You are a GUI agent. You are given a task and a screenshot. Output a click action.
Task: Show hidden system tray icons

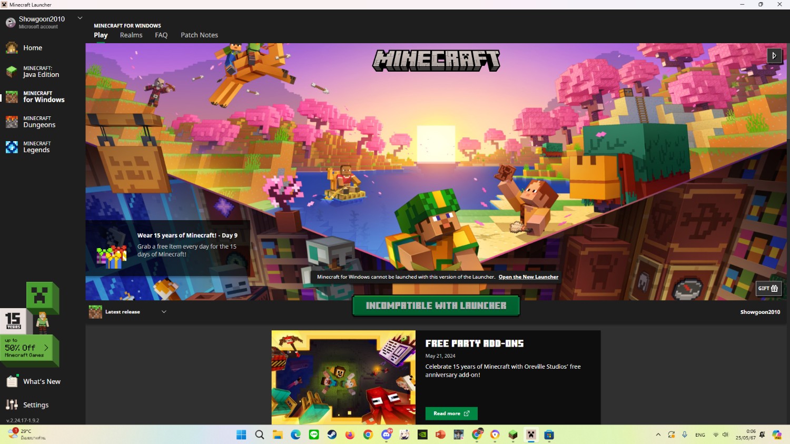pyautogui.click(x=658, y=435)
